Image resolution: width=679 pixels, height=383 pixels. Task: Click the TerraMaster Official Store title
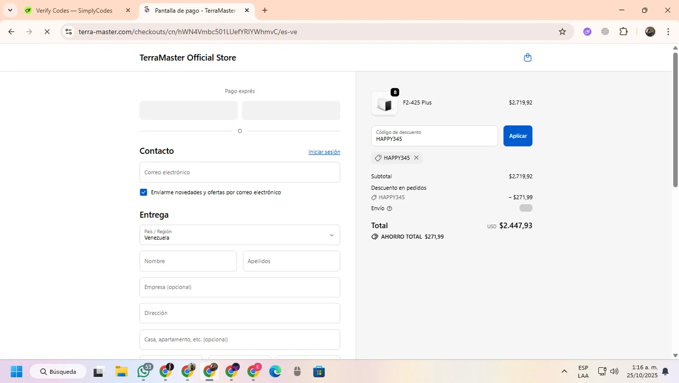tap(188, 57)
